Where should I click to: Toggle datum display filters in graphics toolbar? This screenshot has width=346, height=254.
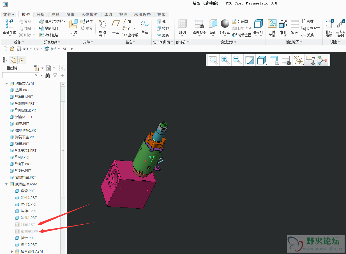click(x=298, y=60)
